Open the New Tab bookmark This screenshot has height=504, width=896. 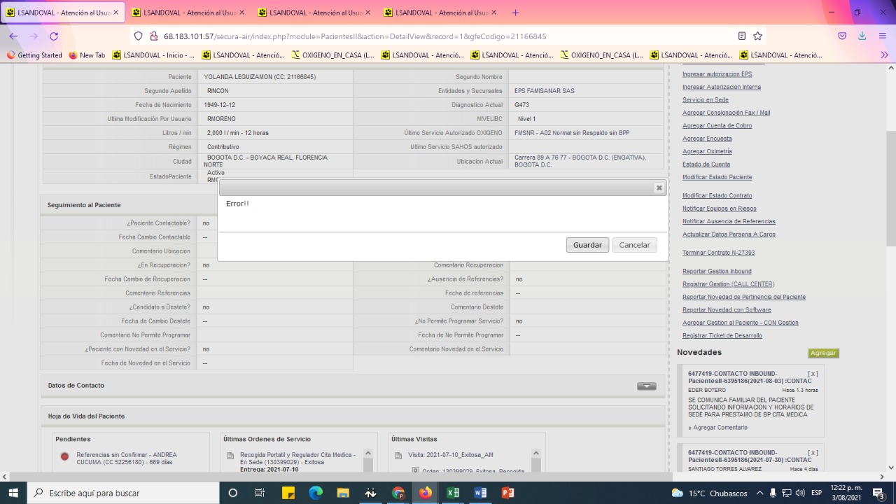[87, 55]
